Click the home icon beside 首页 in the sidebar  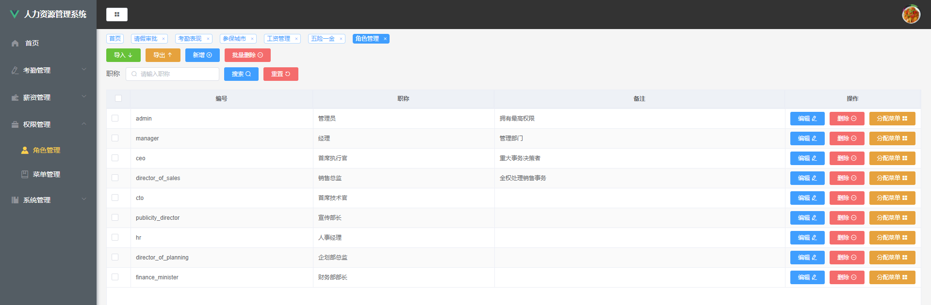point(15,43)
